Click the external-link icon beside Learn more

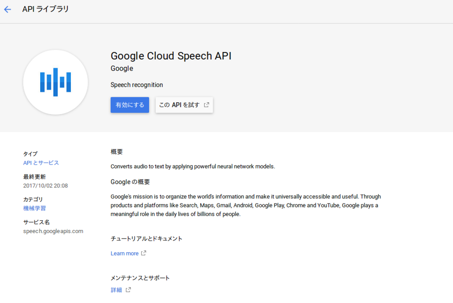143,253
